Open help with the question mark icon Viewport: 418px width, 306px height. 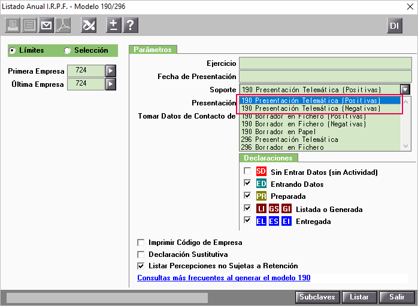(x=131, y=25)
